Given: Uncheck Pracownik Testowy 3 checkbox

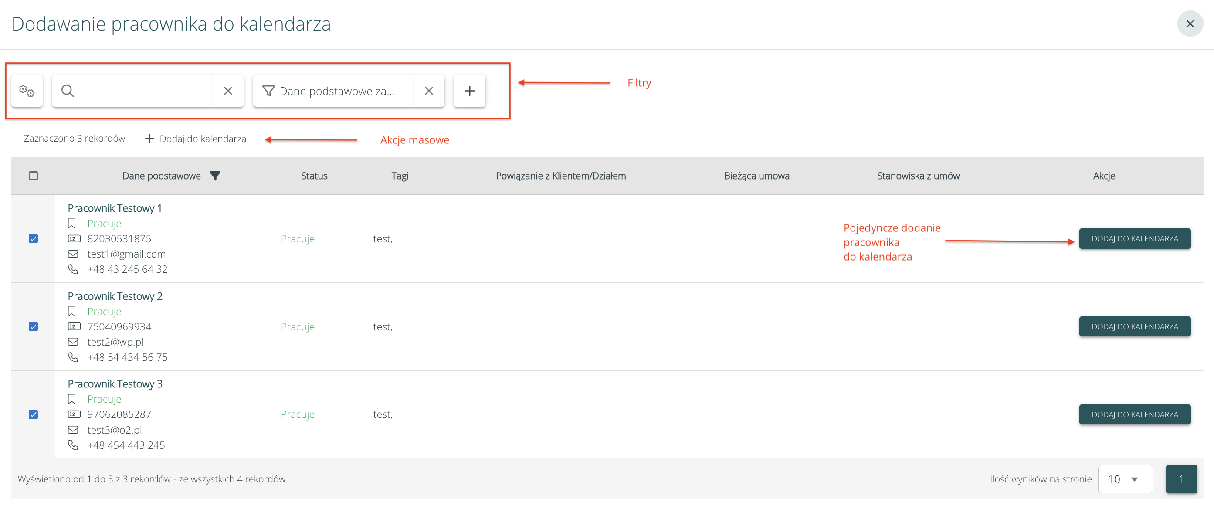Looking at the screenshot, I should click(x=34, y=414).
